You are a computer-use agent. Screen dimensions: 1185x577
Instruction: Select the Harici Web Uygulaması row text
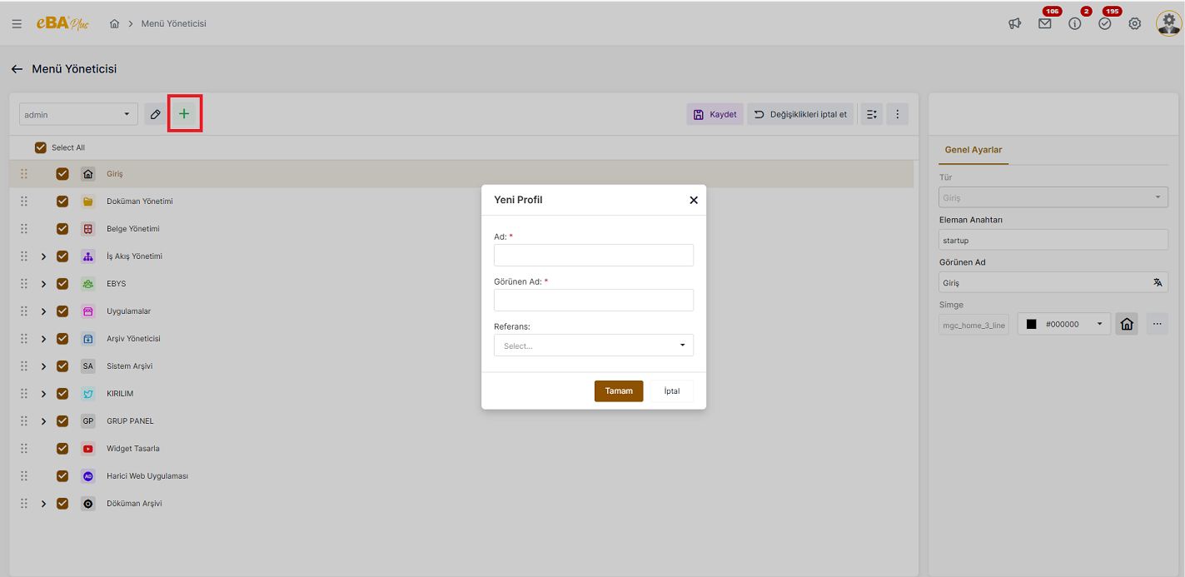(x=147, y=476)
